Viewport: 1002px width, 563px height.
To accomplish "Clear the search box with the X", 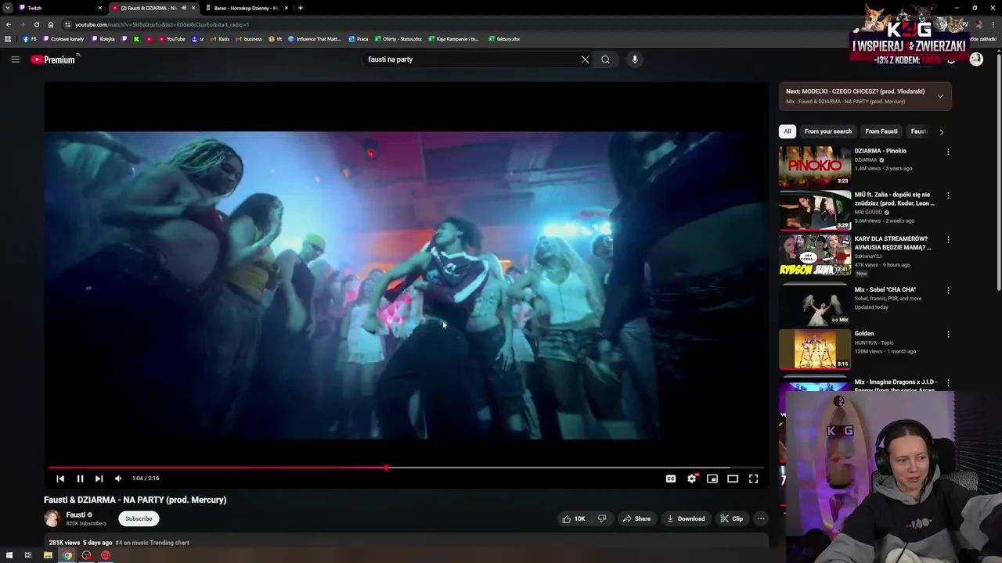I will (585, 59).
